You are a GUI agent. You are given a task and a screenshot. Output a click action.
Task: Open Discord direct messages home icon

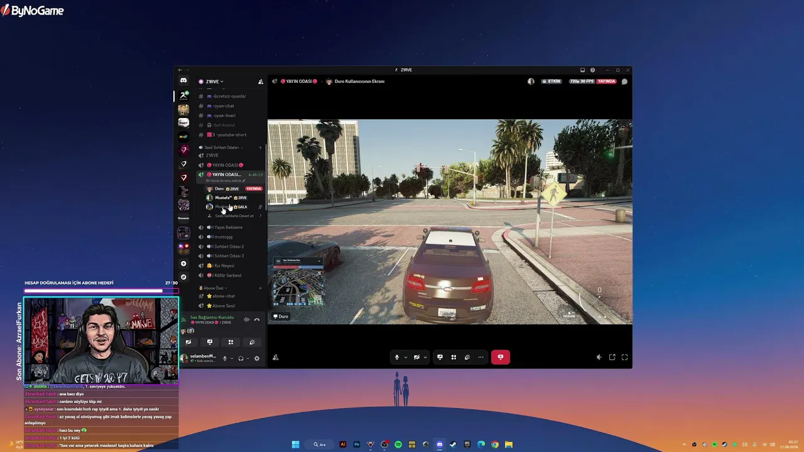pyautogui.click(x=183, y=80)
